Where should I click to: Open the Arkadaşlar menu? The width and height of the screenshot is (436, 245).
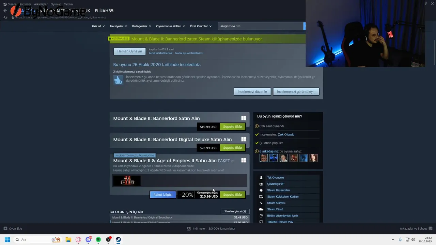pyautogui.click(x=41, y=4)
